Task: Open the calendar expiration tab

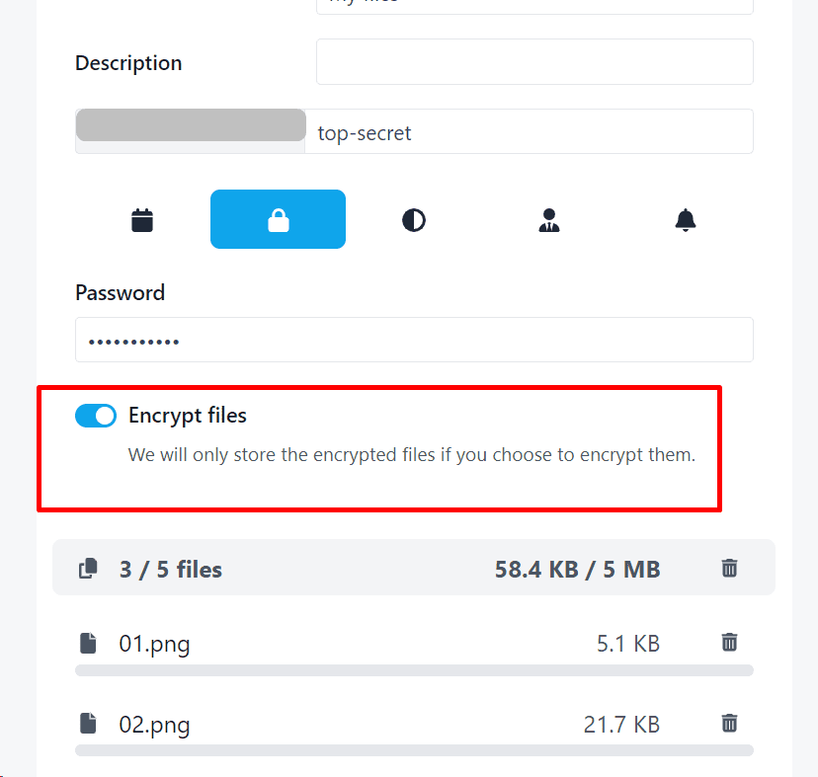Action: pyautogui.click(x=142, y=219)
